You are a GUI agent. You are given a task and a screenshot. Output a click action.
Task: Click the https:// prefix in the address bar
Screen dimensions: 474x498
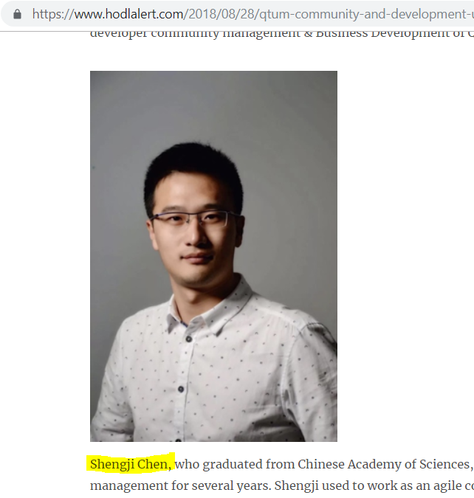point(53,14)
